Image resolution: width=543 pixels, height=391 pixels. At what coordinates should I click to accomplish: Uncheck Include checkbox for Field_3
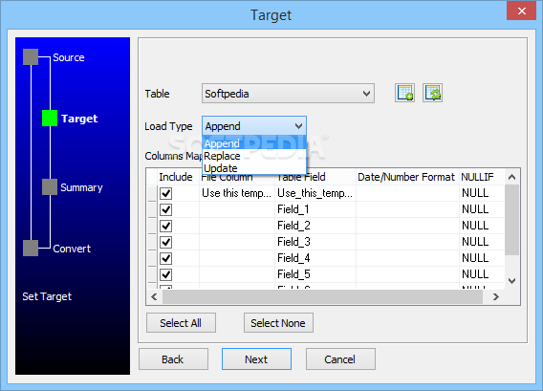pyautogui.click(x=166, y=242)
